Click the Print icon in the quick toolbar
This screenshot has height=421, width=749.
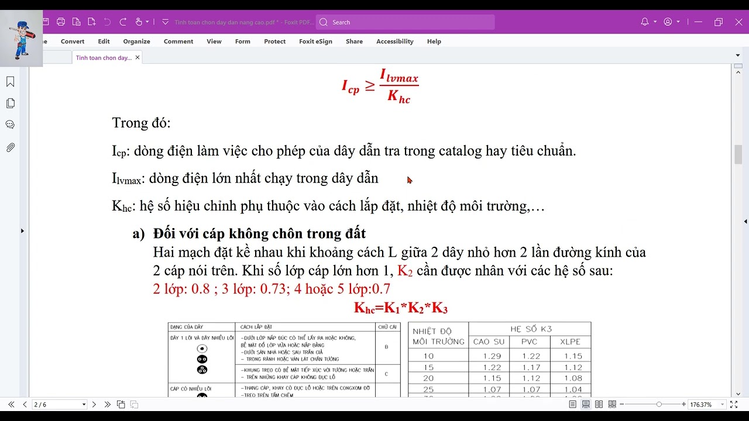[61, 22]
